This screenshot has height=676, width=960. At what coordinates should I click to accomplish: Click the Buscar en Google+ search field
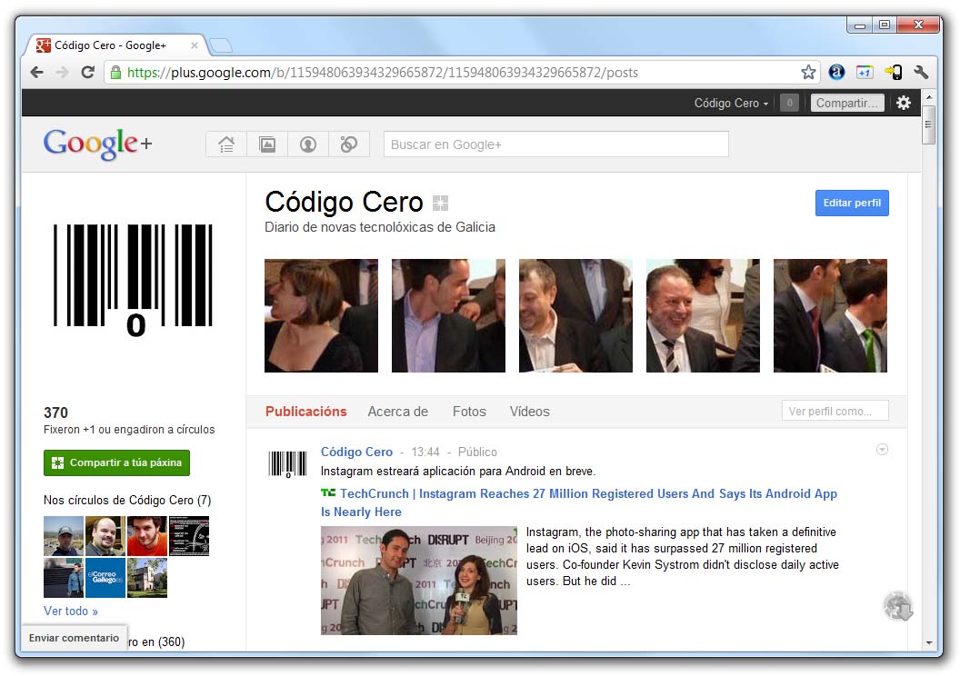coord(556,144)
